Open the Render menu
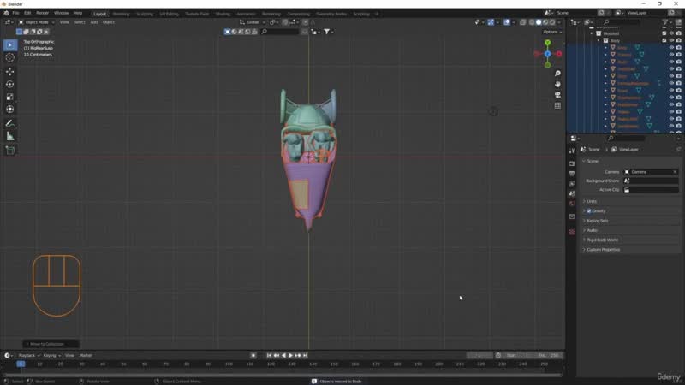 [x=42, y=13]
